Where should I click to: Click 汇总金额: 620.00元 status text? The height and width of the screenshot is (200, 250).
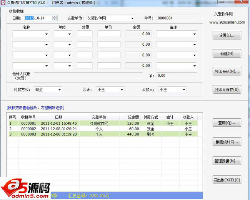(88, 196)
